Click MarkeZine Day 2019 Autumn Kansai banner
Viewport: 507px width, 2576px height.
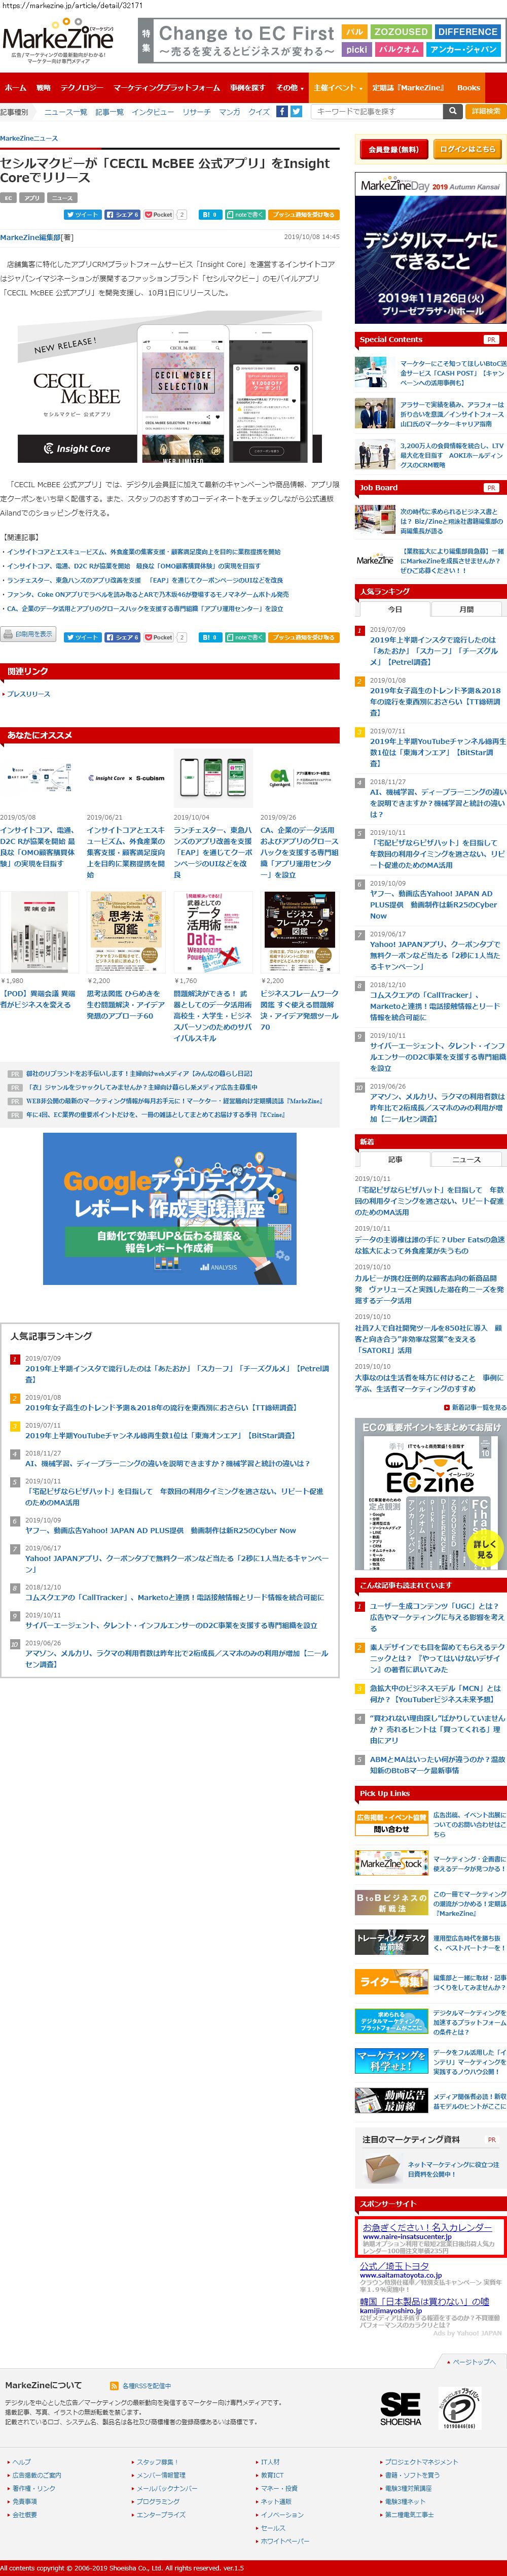pos(431,247)
